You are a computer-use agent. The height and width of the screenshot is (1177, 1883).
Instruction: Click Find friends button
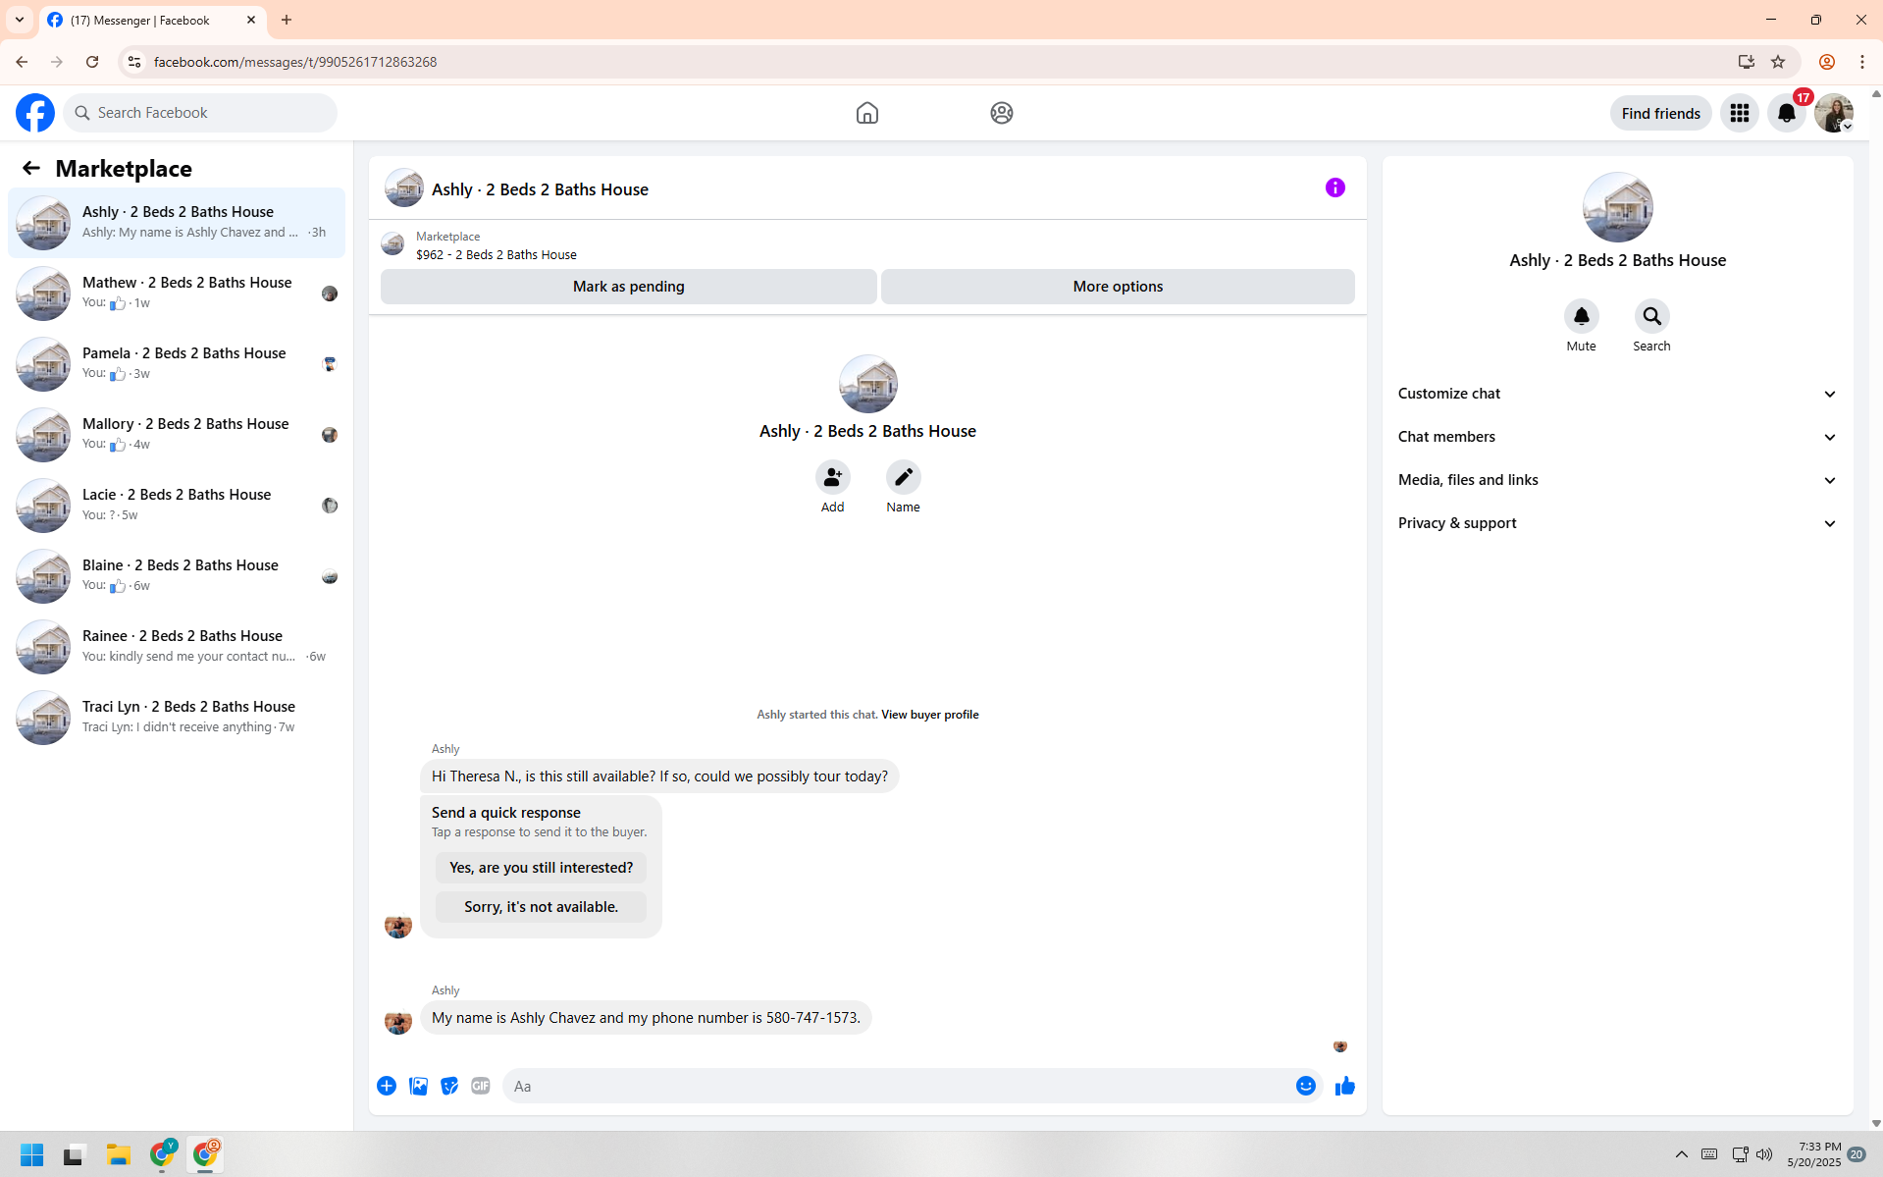click(1660, 113)
